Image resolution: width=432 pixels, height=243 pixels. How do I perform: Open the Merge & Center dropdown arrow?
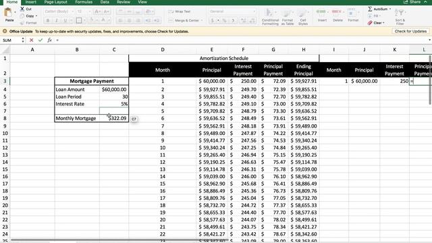pyautogui.click(x=202, y=20)
